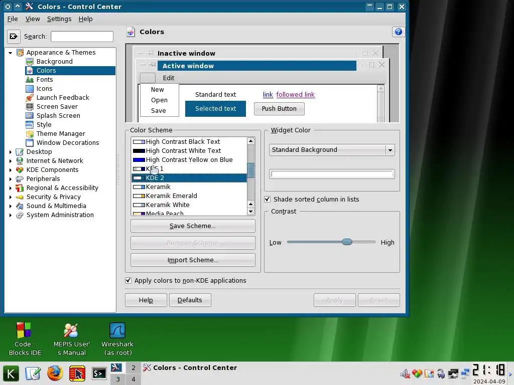The height and width of the screenshot is (385, 514).
Task: Click the Appearance & Themes category icon
Action: pos(20,52)
